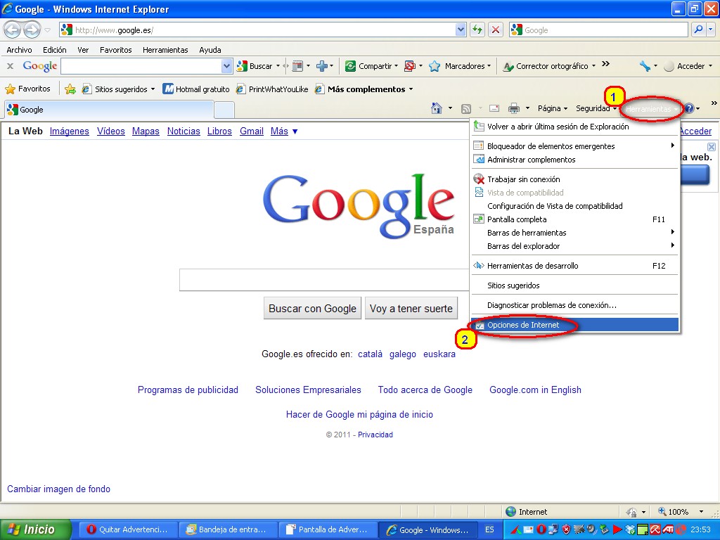The height and width of the screenshot is (540, 720).
Task: Click the browser Forward arrow button
Action: (x=31, y=30)
